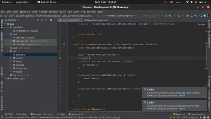Open the Project tool window sidebar tab
The width and height of the screenshot is (211, 119).
(x=2, y=24)
